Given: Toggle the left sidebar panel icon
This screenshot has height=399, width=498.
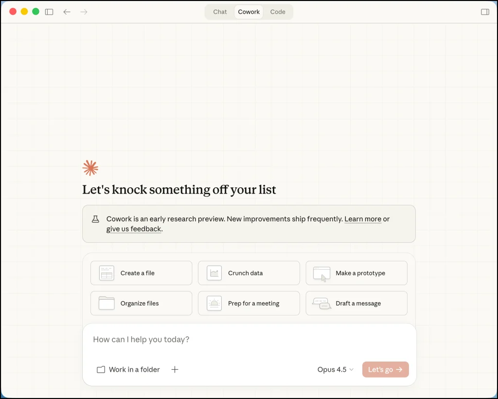Looking at the screenshot, I should point(49,12).
